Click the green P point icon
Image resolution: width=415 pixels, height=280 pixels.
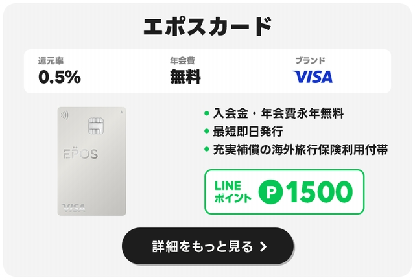(270, 191)
